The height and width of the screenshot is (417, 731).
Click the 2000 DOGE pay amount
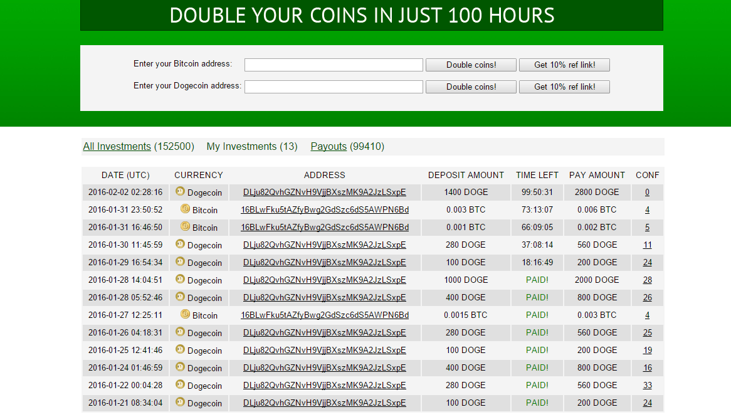(597, 280)
